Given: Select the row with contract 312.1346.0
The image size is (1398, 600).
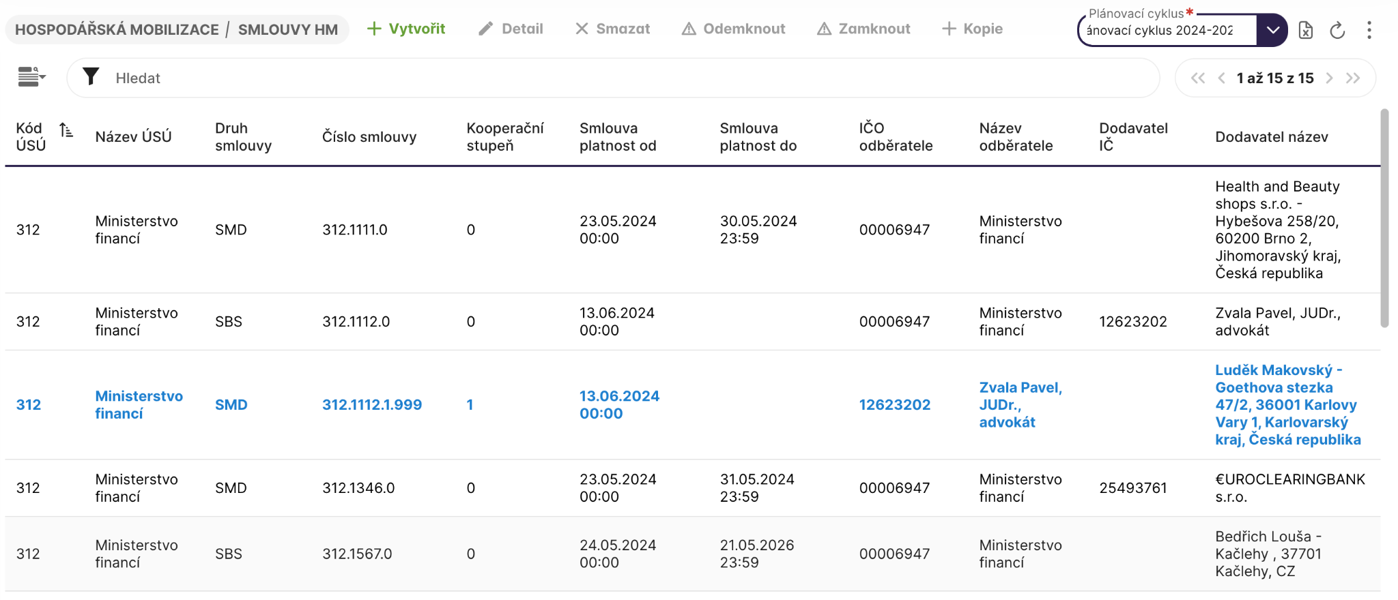Looking at the screenshot, I should tap(358, 488).
